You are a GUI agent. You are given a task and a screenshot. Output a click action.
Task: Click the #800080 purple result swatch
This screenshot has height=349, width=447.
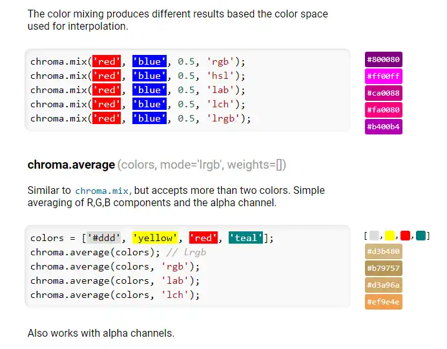coord(384,59)
